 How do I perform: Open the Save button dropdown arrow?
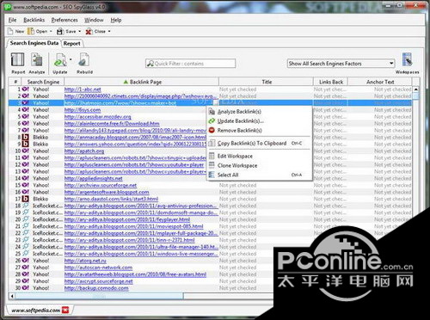(80, 31)
